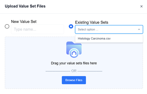This screenshot has height=94, width=147.
Task: Select the Existing Value Sets radio button
Action: point(71,26)
